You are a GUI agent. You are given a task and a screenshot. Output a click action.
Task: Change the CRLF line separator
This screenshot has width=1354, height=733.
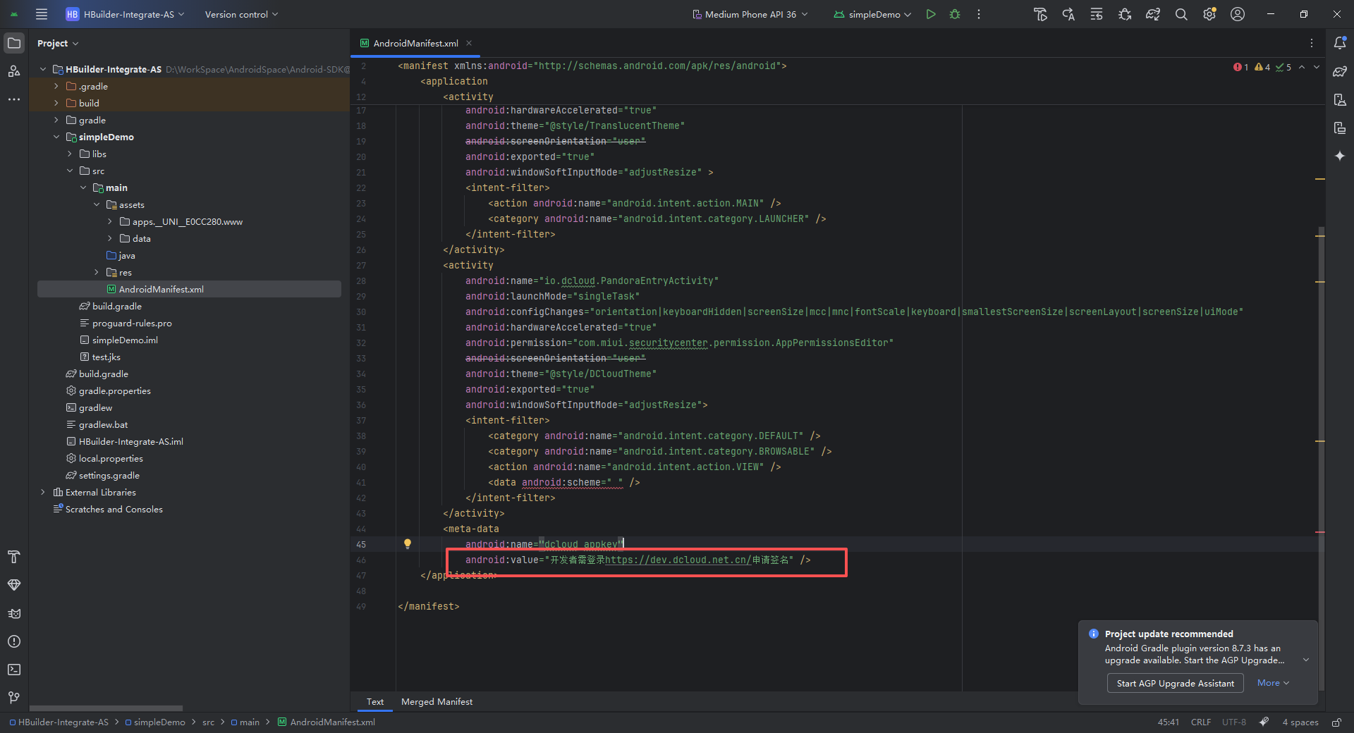(1201, 722)
